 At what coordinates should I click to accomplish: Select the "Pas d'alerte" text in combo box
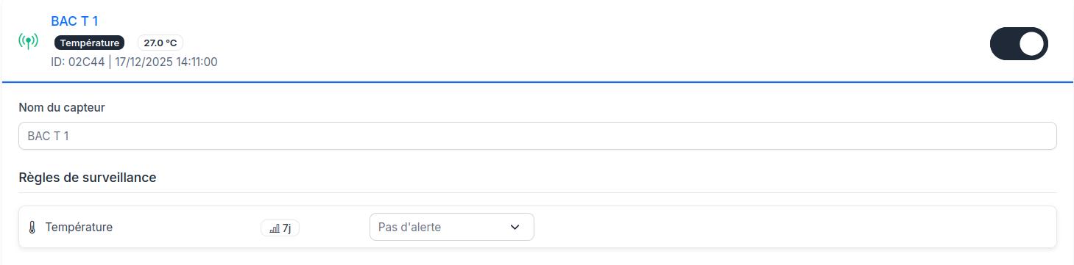coord(409,228)
